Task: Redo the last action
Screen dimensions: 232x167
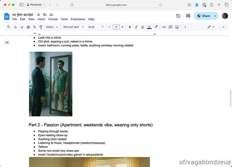Action: [22, 27]
